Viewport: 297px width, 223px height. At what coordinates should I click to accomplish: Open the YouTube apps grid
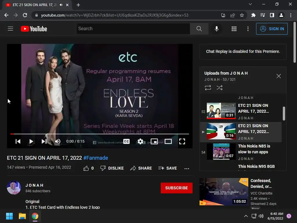[x=234, y=29]
